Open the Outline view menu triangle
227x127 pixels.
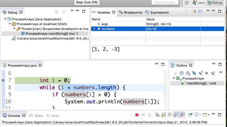221,72
